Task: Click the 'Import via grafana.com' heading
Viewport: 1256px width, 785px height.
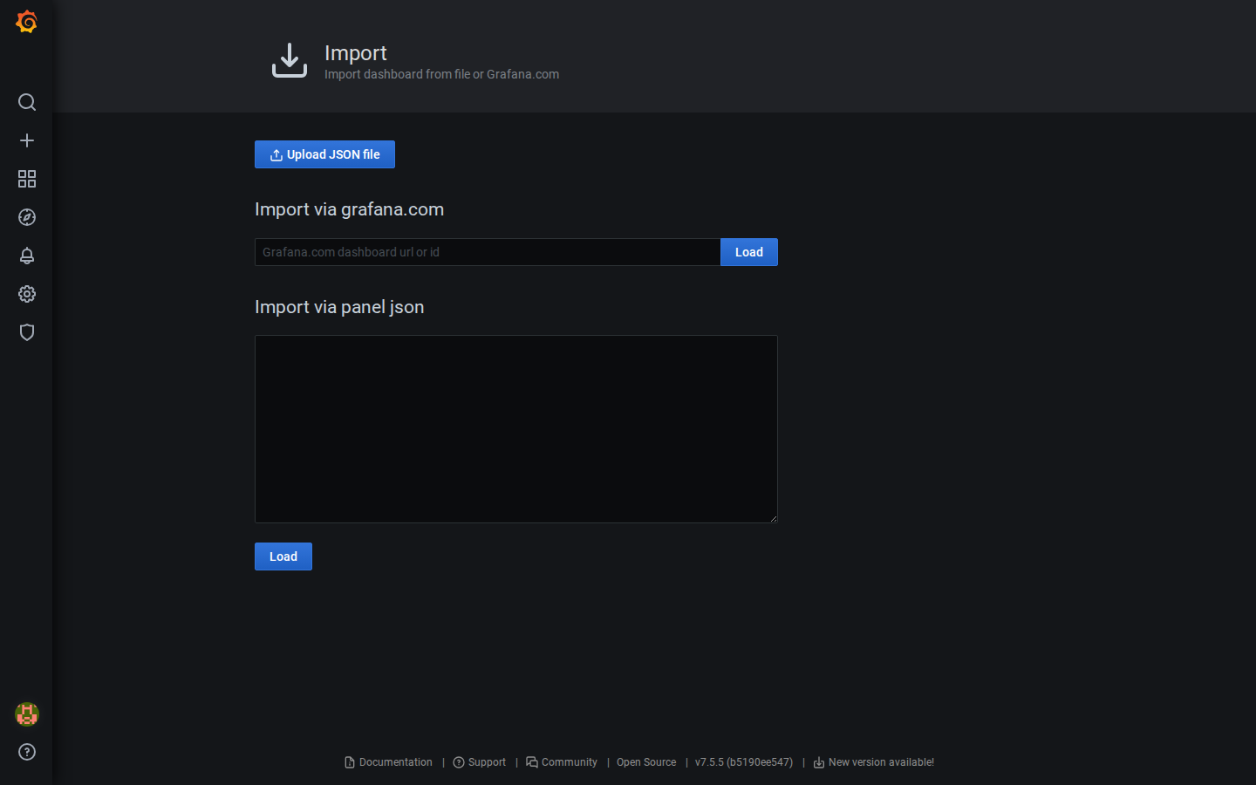Action: 349,209
